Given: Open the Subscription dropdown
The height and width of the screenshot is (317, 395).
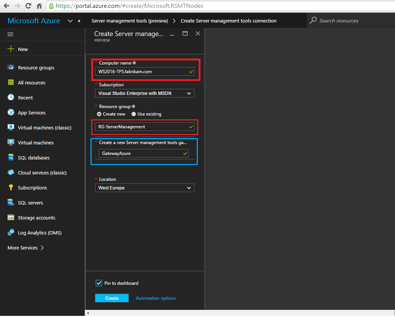Looking at the screenshot, I should (x=145, y=93).
